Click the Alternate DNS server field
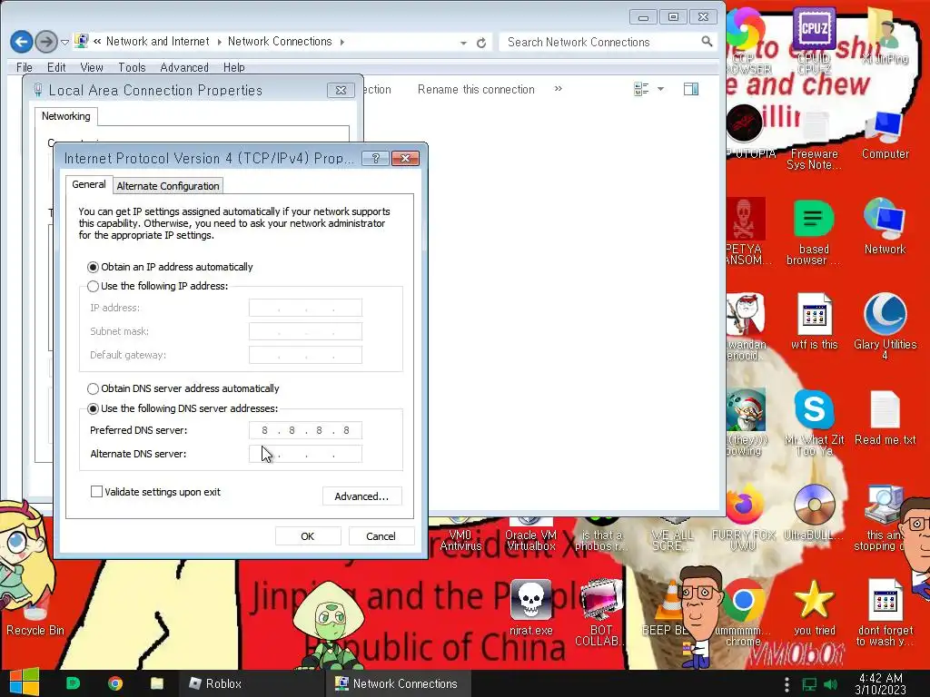930x697 pixels. pos(305,454)
